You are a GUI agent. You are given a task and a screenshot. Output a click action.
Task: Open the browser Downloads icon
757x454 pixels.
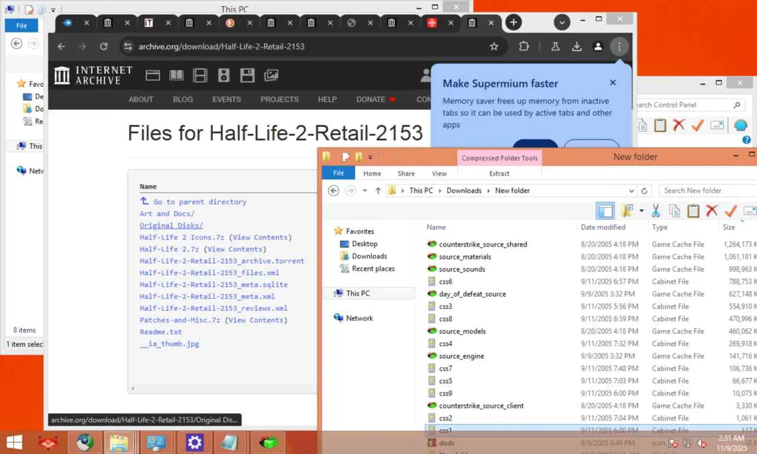pos(577,46)
